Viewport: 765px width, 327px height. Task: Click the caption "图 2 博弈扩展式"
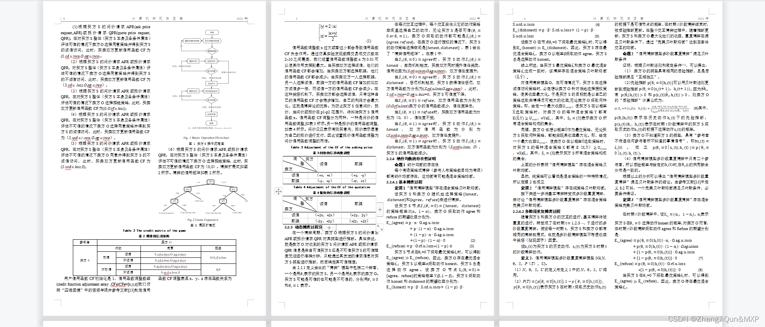pyautogui.click(x=202, y=225)
